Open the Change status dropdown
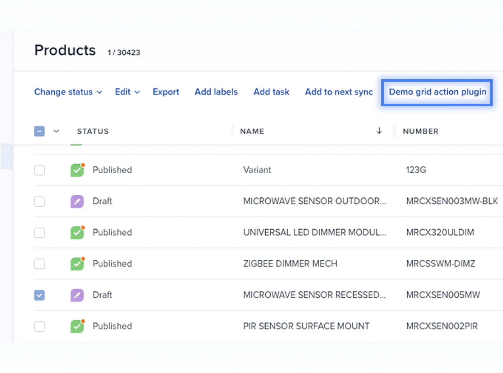 click(68, 92)
